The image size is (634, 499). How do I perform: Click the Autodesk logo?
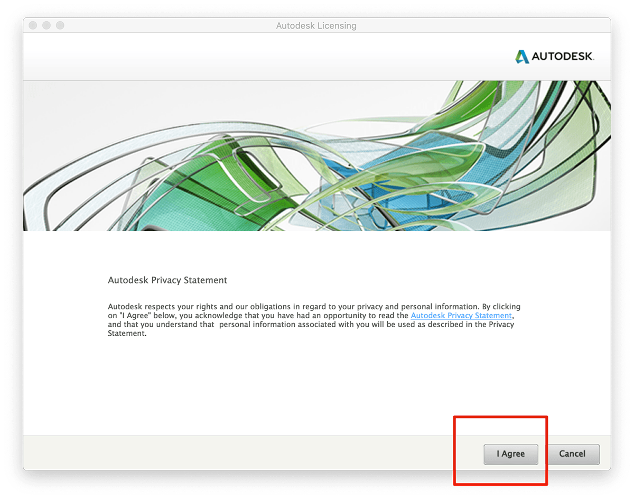coord(554,57)
